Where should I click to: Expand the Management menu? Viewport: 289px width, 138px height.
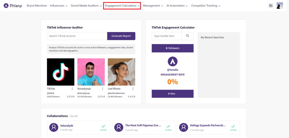pos(153,6)
